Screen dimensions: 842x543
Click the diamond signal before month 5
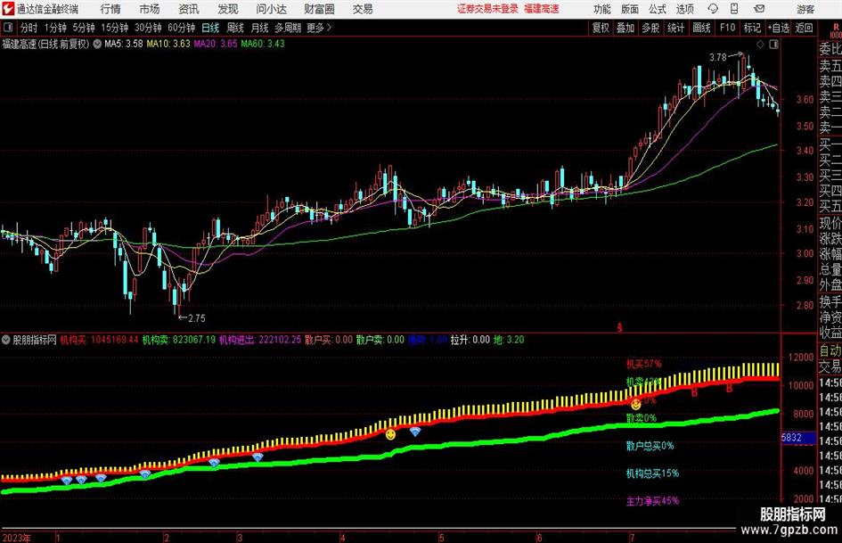click(415, 432)
